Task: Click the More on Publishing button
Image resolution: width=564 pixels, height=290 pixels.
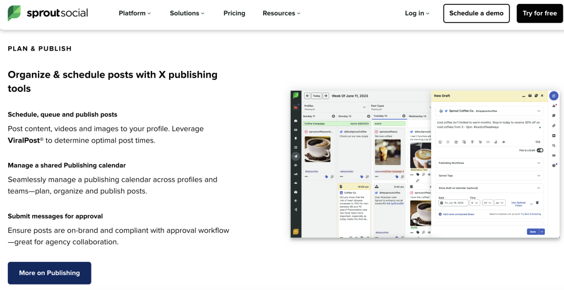Action: click(x=50, y=273)
